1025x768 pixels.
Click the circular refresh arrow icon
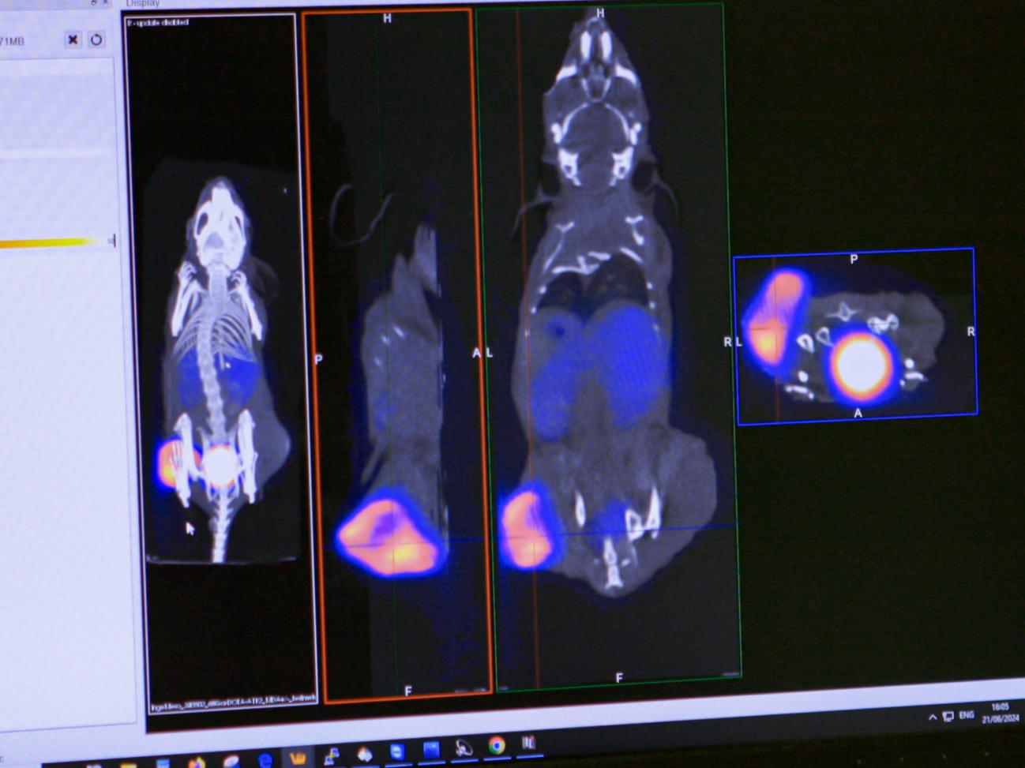(96, 39)
